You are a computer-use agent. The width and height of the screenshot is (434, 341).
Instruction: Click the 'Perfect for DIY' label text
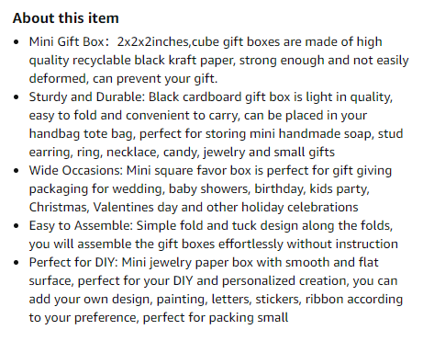point(72,263)
